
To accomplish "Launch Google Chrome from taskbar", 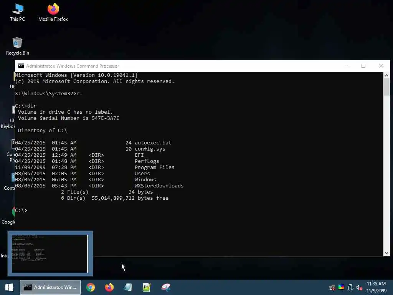I will (91, 287).
